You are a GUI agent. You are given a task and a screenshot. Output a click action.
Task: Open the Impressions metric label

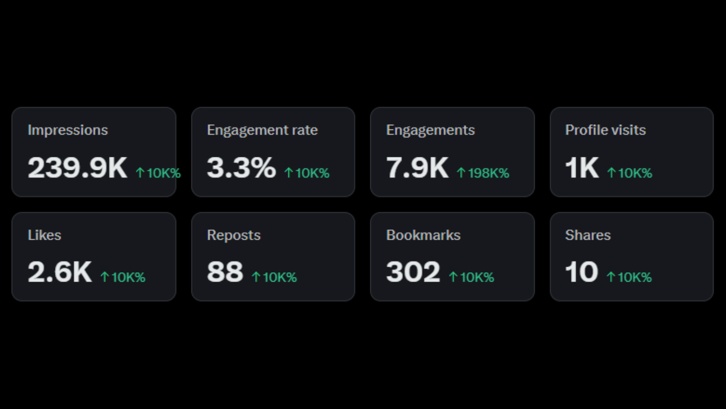tap(68, 130)
